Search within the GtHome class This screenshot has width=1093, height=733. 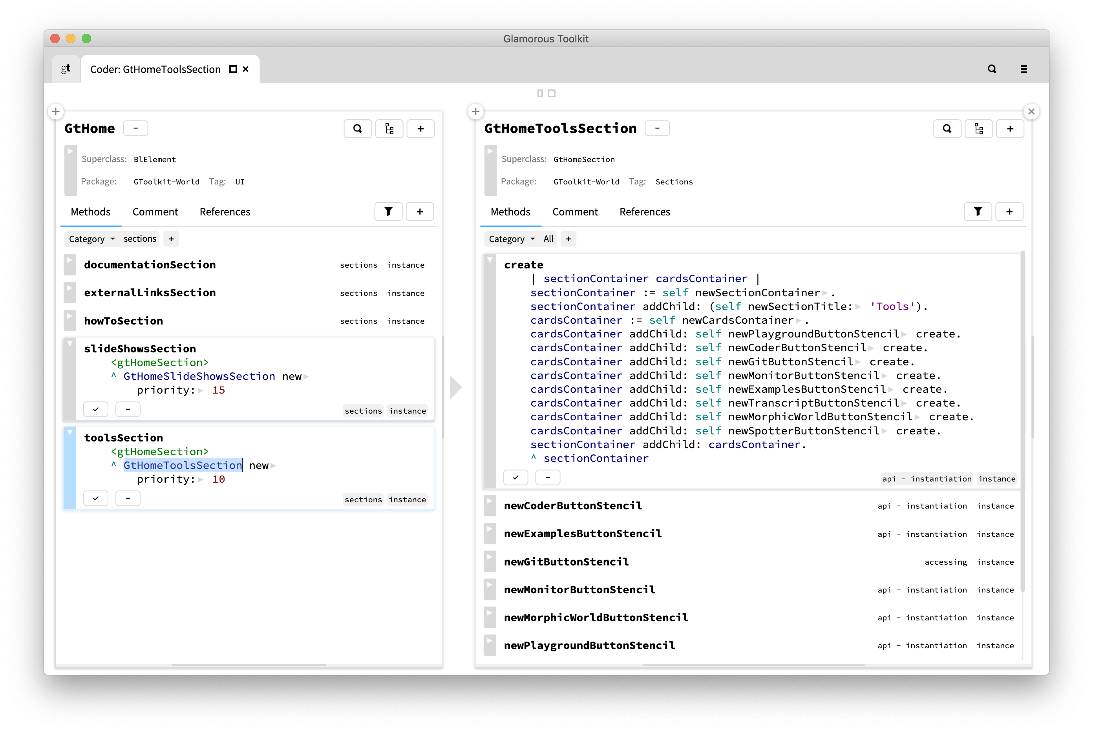click(x=357, y=129)
